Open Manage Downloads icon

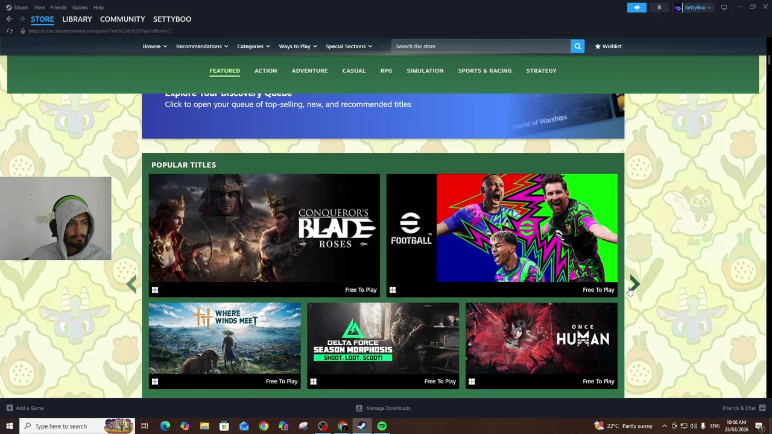point(359,408)
